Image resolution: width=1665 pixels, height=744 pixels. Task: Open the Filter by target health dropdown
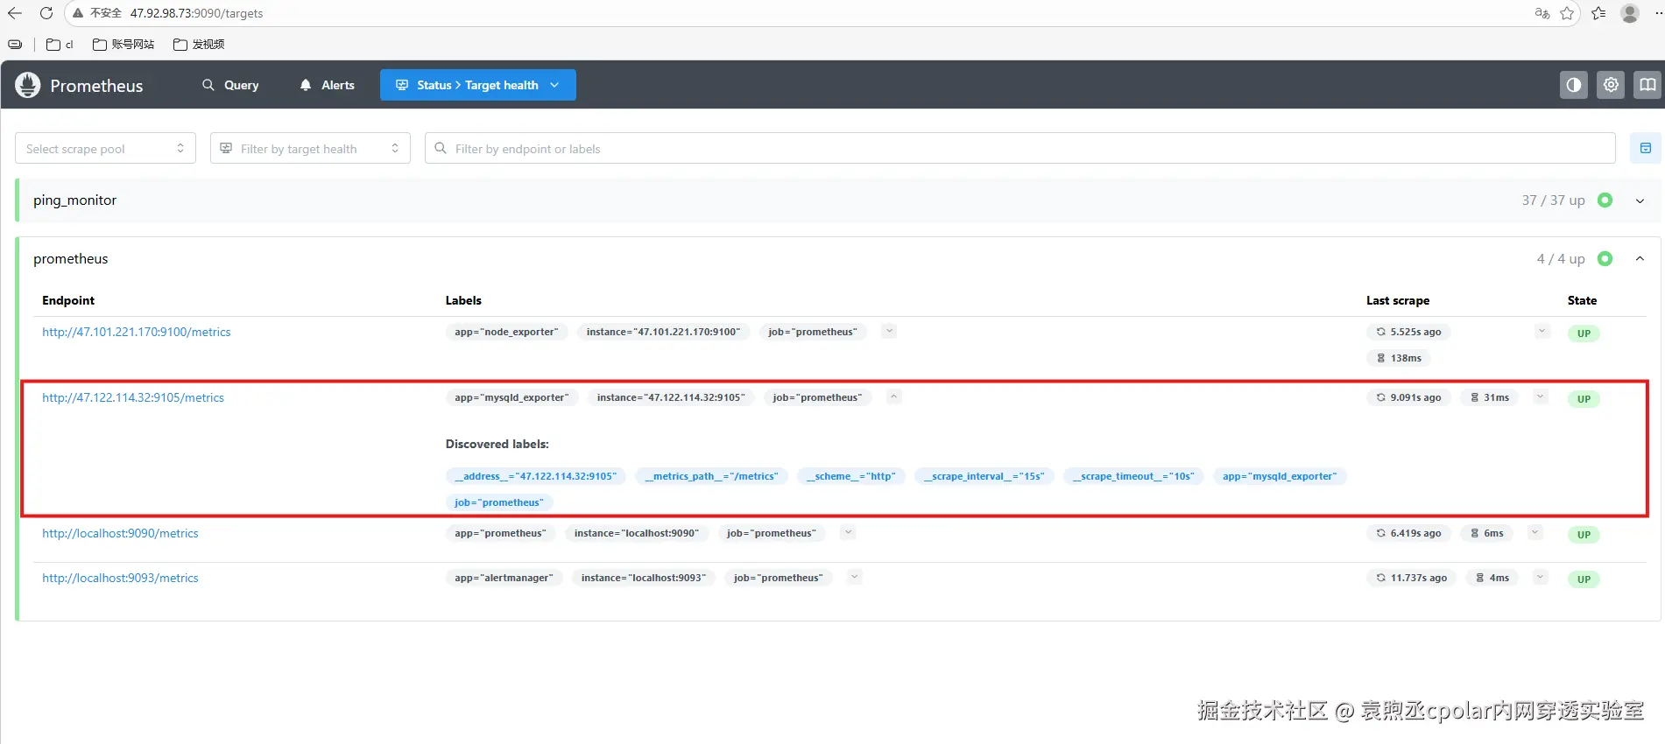310,149
